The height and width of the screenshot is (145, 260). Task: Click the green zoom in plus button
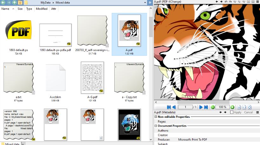point(232,107)
